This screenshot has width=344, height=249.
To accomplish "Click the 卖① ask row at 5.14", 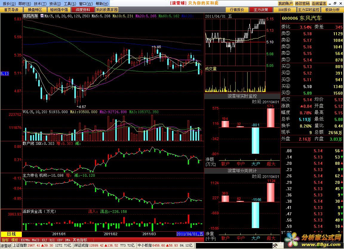I will (312, 60).
